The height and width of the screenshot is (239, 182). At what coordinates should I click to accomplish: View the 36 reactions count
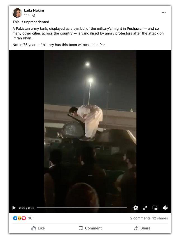click(30, 218)
